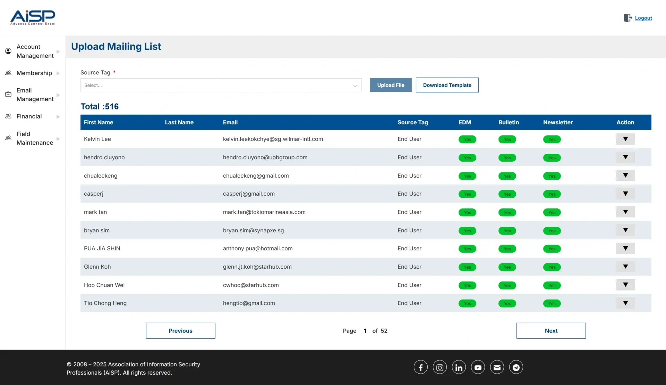This screenshot has height=385, width=666.
Task: Expand action dropdown for hendro ciuyono row
Action: 625,158
